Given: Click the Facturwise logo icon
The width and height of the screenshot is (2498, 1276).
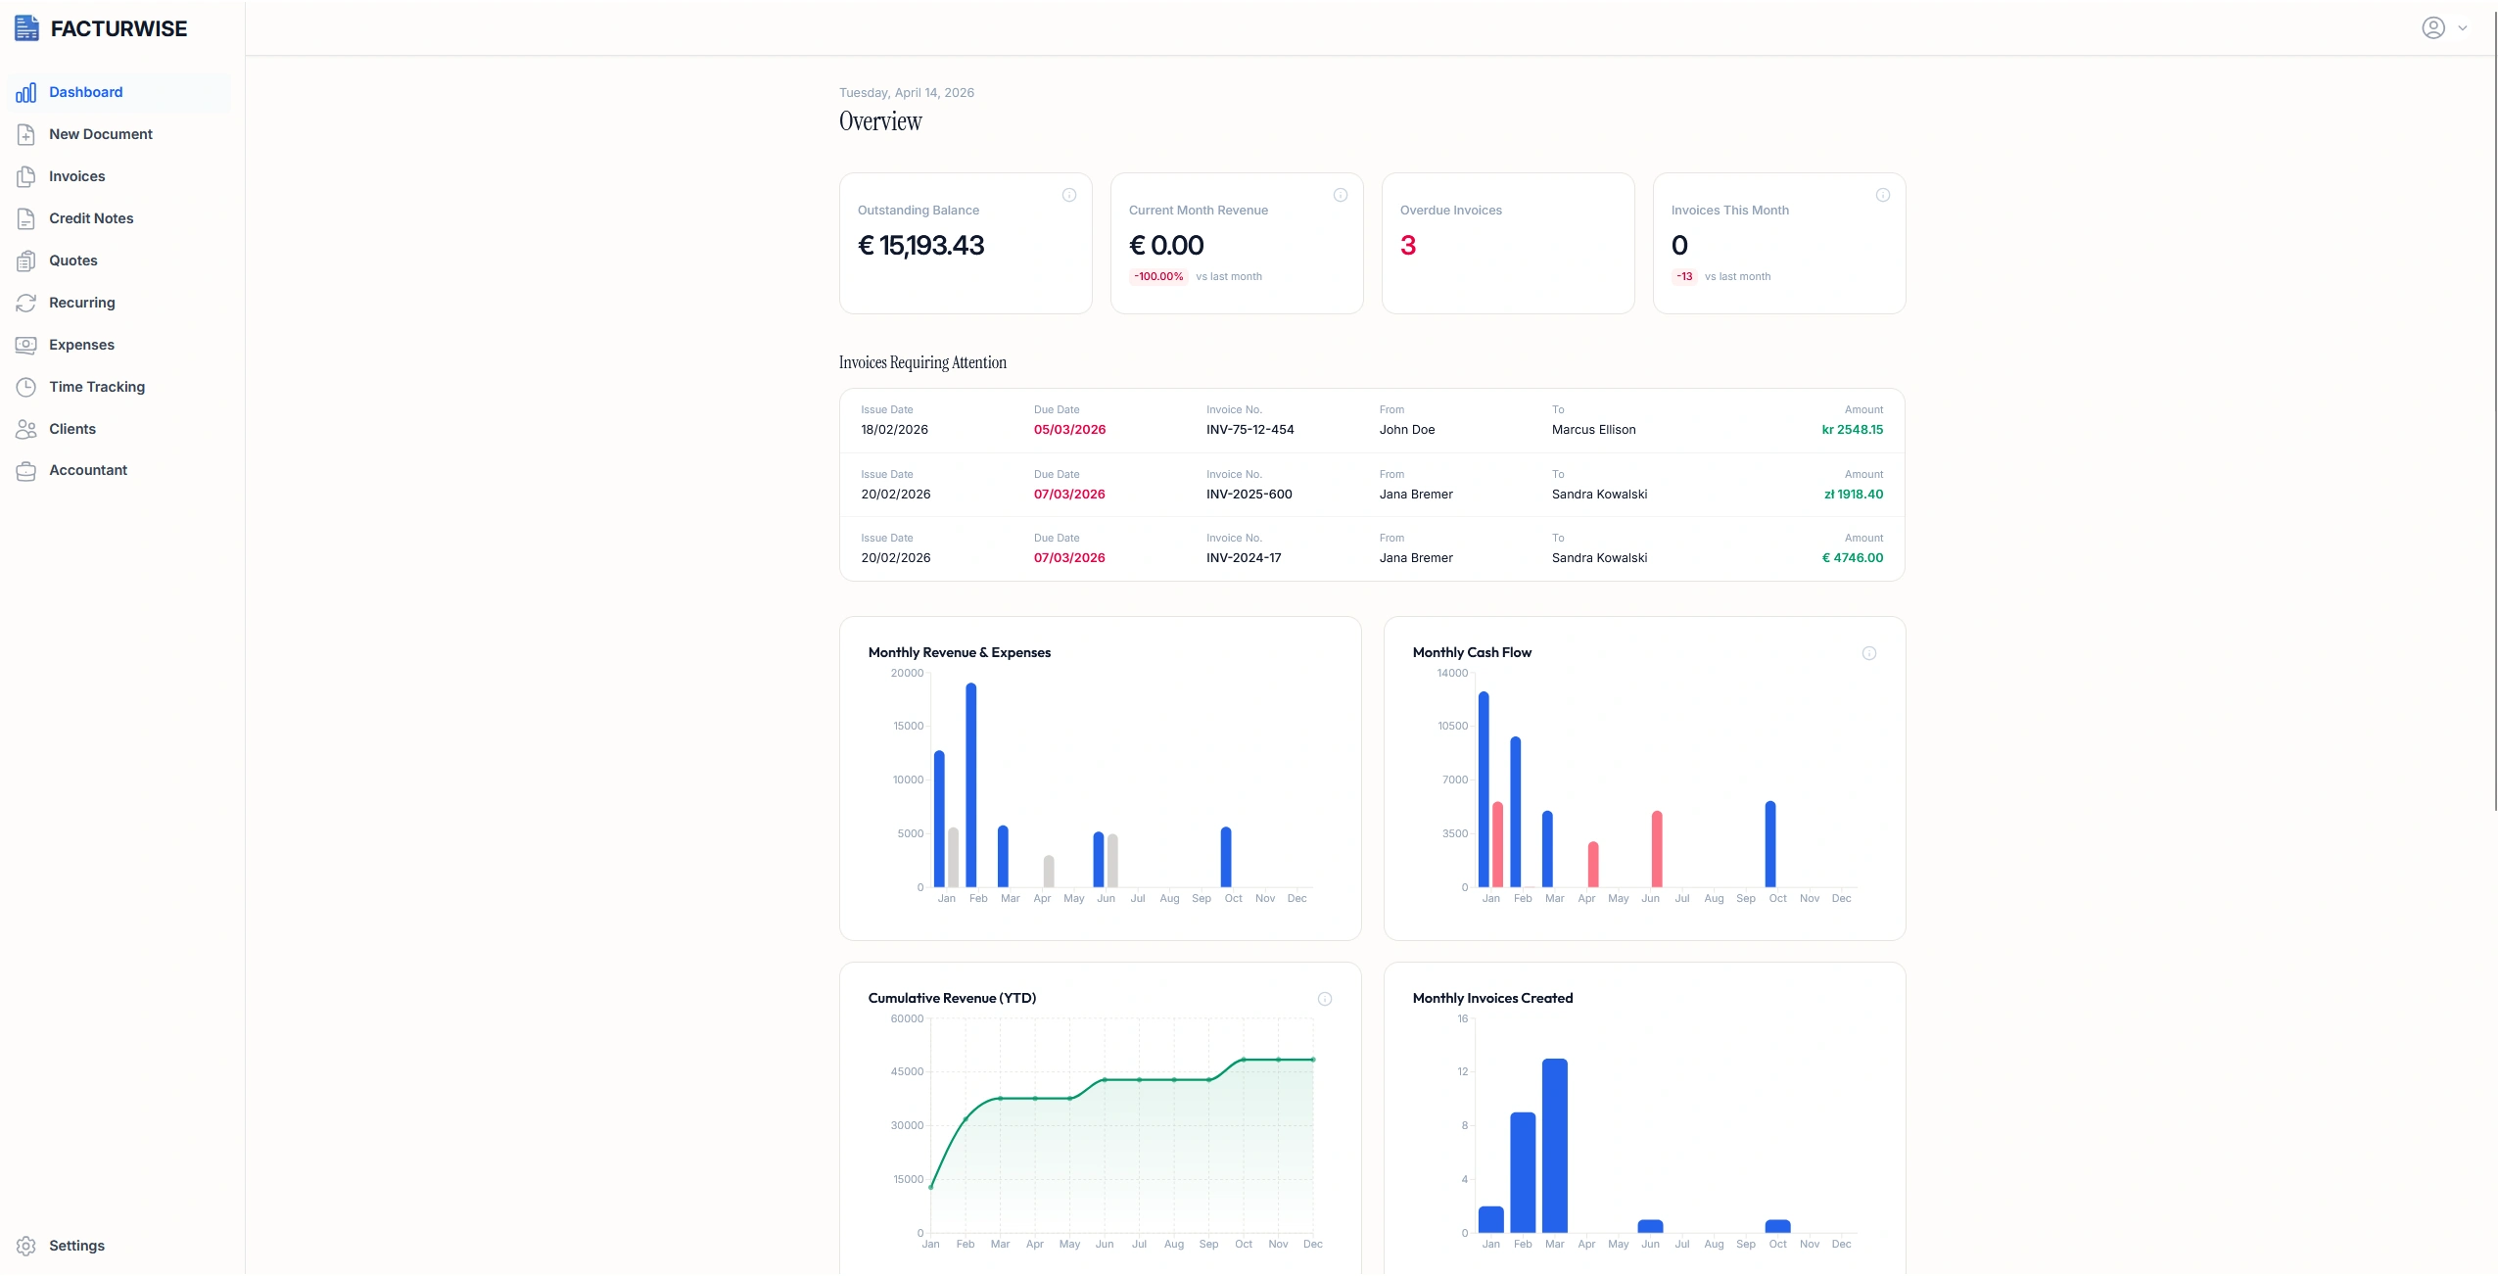Looking at the screenshot, I should (26, 27).
